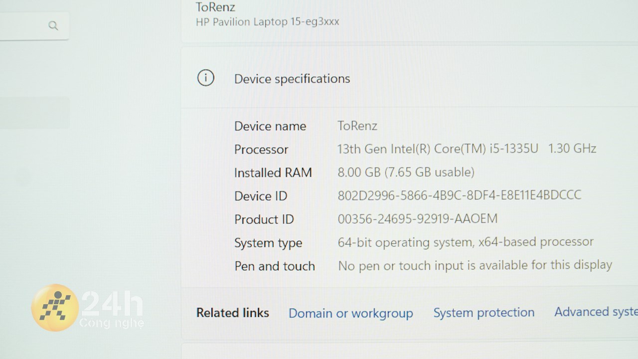Screen dimensions: 638x359
Task: Open the Advanced system settings link
Action: (x=596, y=312)
